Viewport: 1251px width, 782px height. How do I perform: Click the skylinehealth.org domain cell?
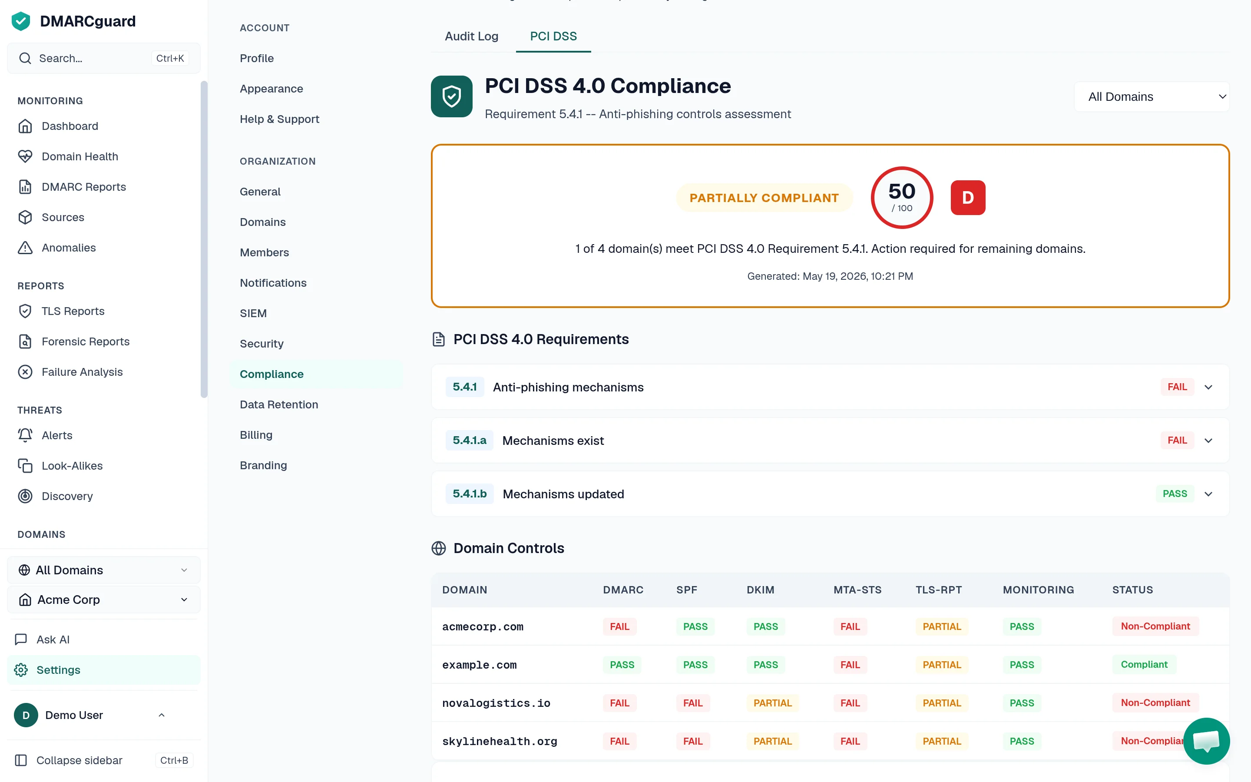pos(500,741)
